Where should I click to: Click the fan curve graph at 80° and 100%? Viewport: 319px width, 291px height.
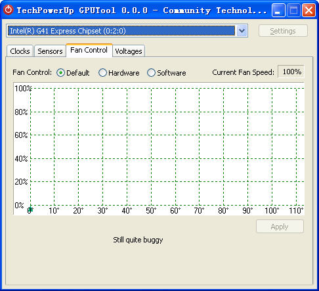[223, 89]
